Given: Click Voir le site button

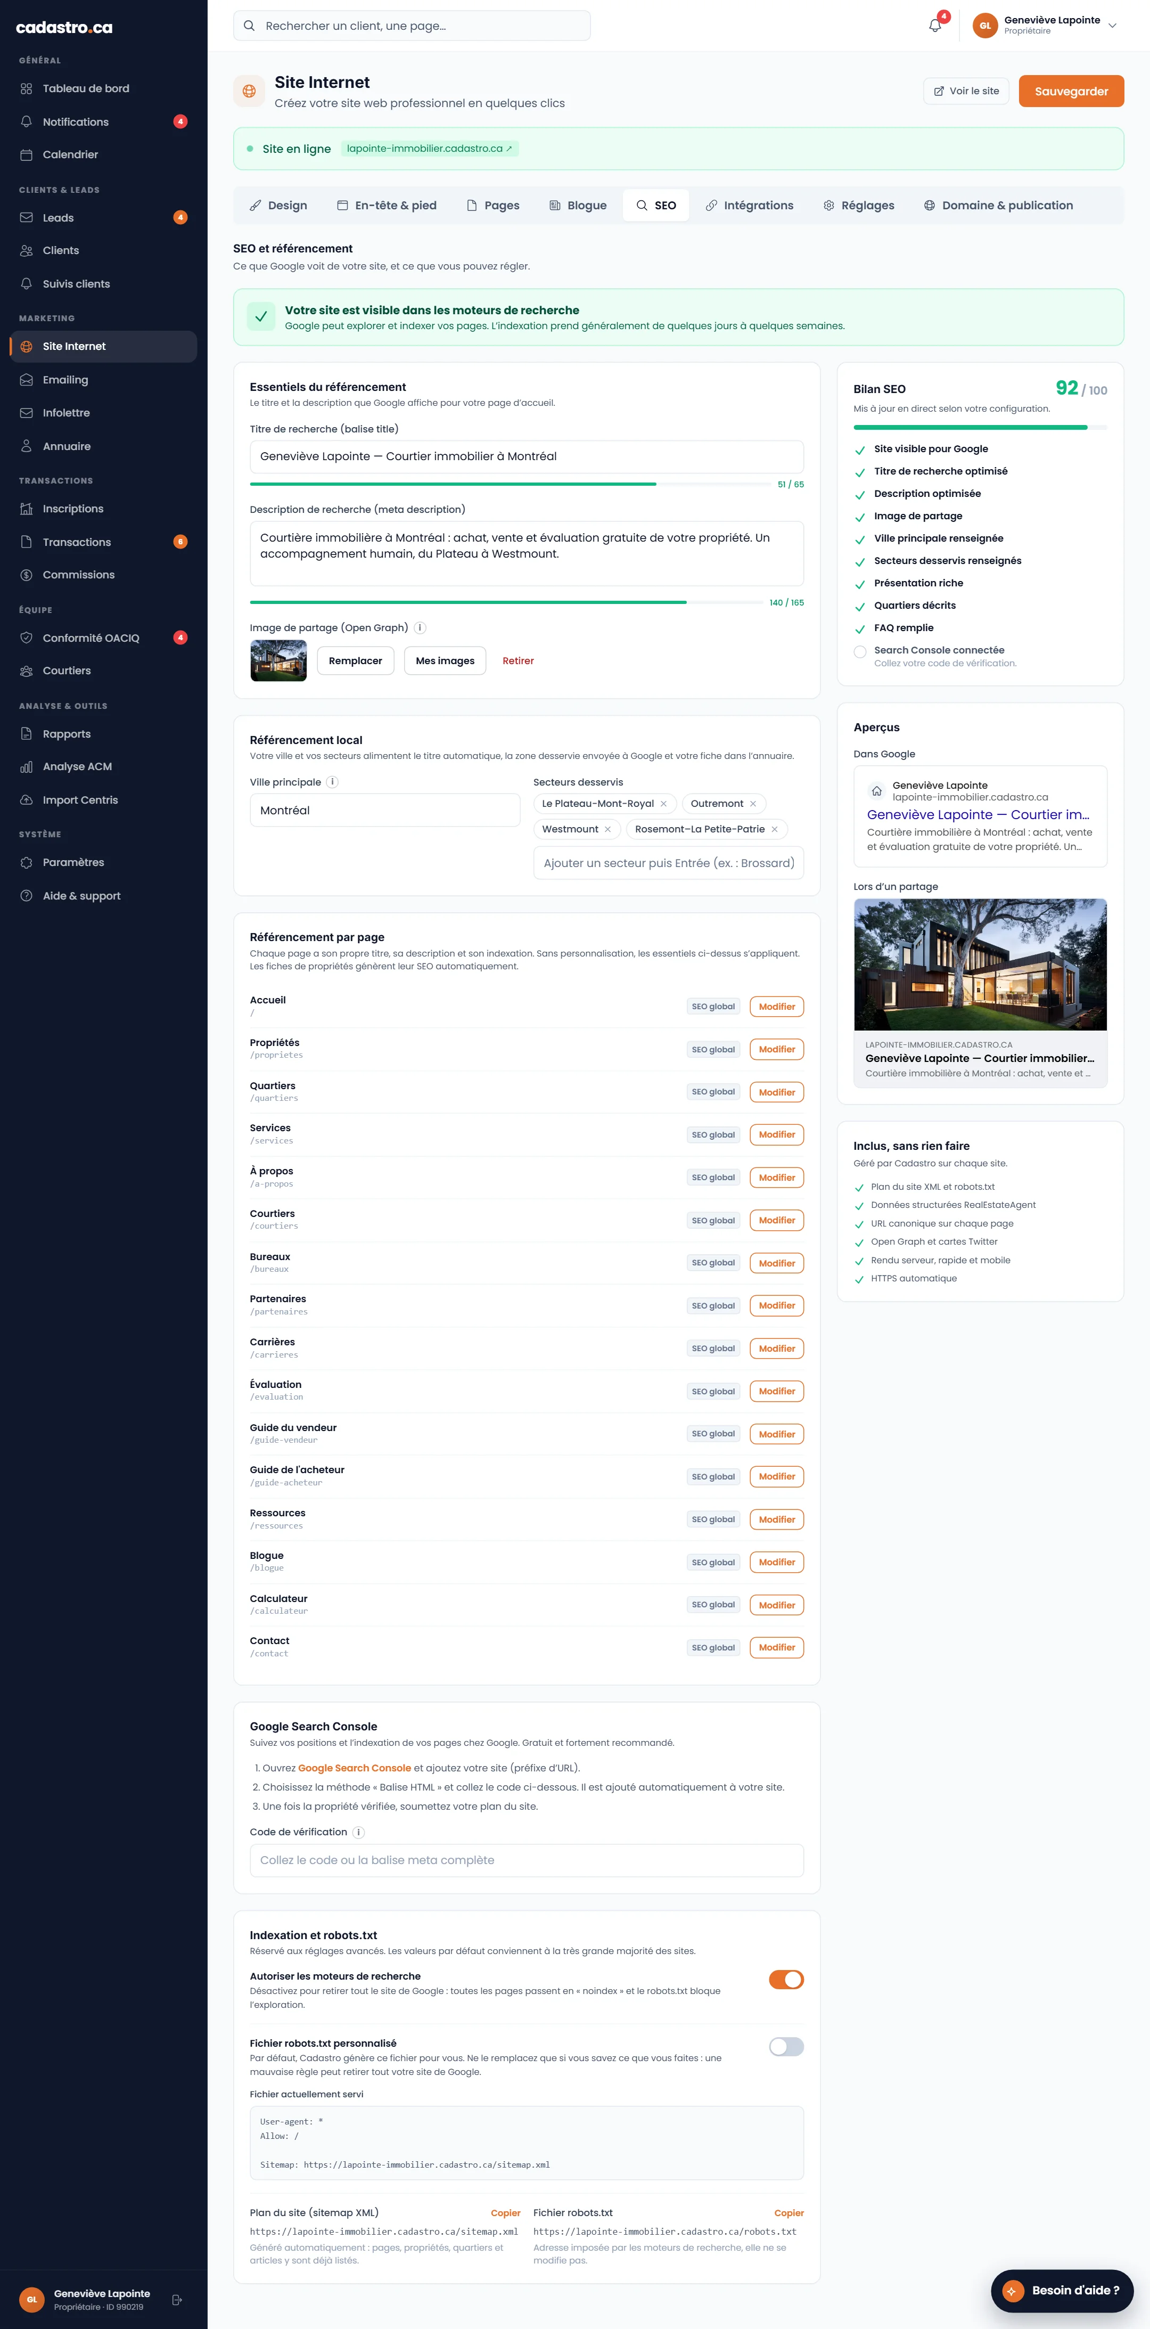Looking at the screenshot, I should coord(966,91).
